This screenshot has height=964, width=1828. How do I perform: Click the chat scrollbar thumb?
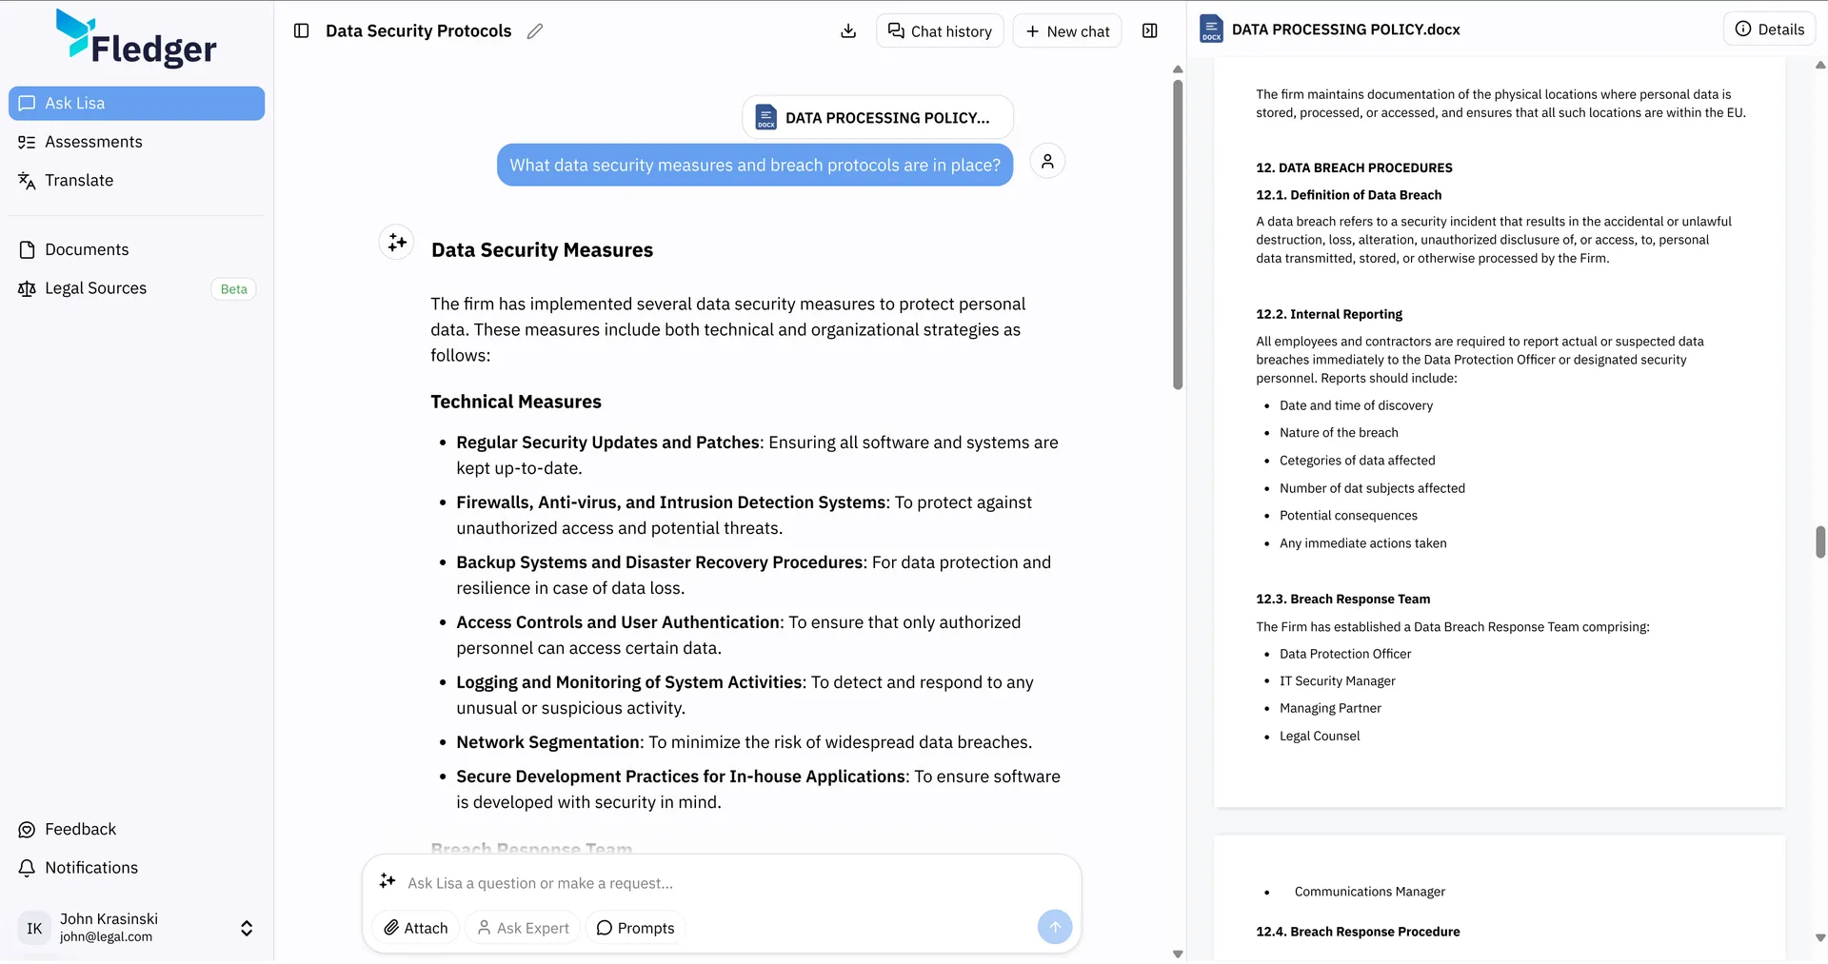click(x=1178, y=233)
